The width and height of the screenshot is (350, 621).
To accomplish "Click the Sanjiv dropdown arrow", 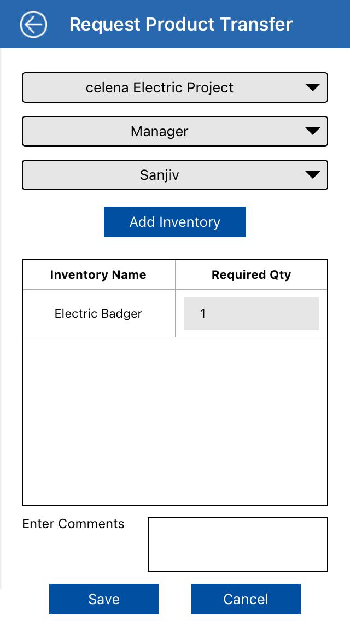I will pos(312,175).
